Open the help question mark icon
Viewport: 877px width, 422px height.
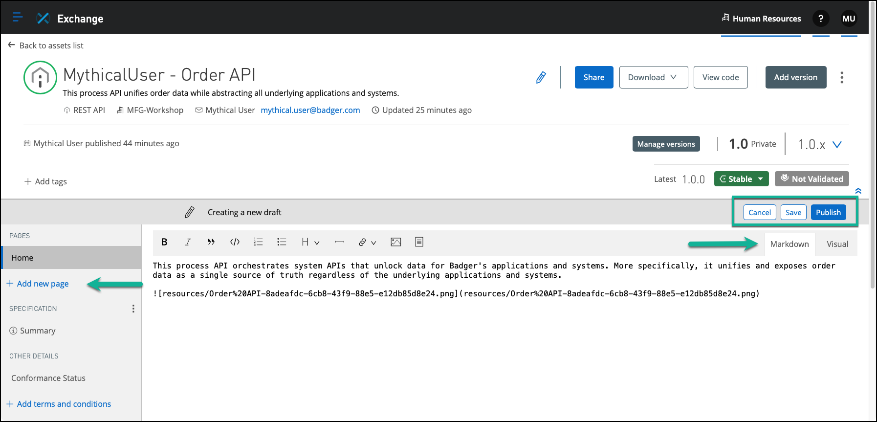coord(821,19)
